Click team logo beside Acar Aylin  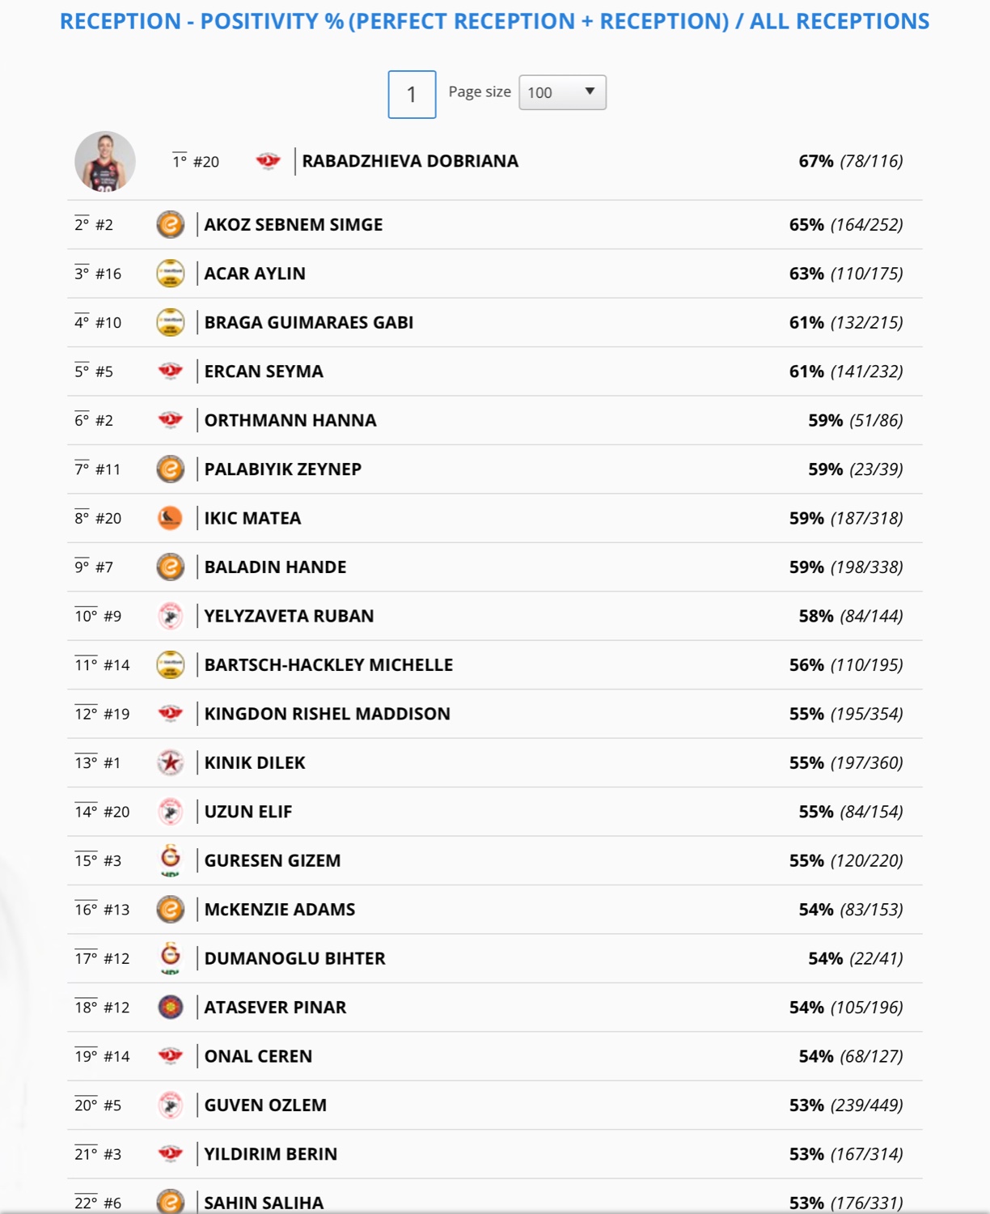[x=170, y=274]
